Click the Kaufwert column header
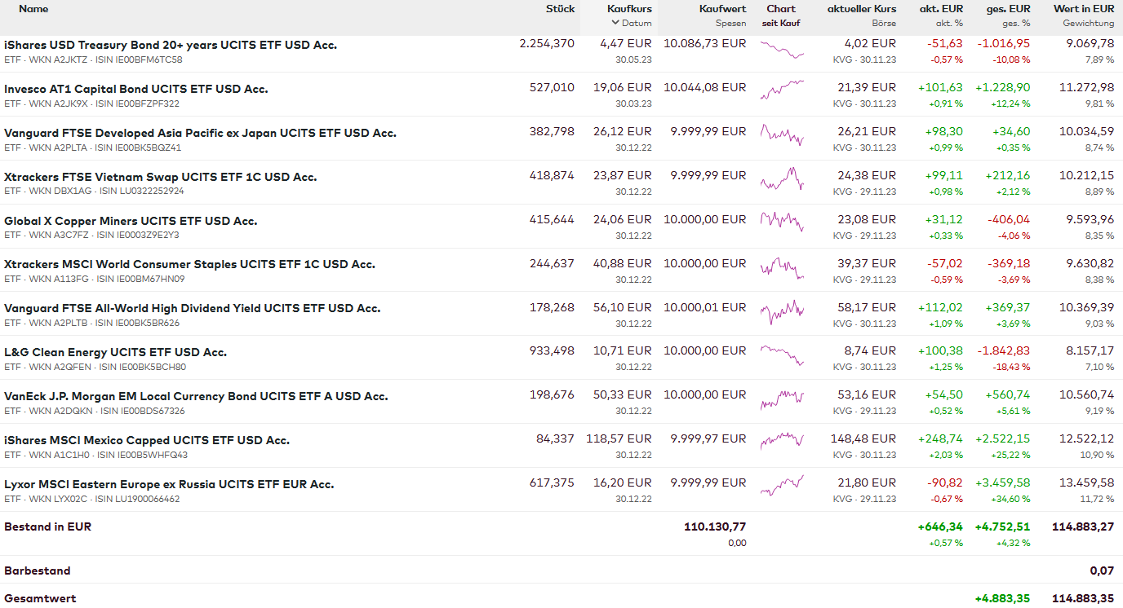Viewport: 1123px width, 608px height. 722,9
